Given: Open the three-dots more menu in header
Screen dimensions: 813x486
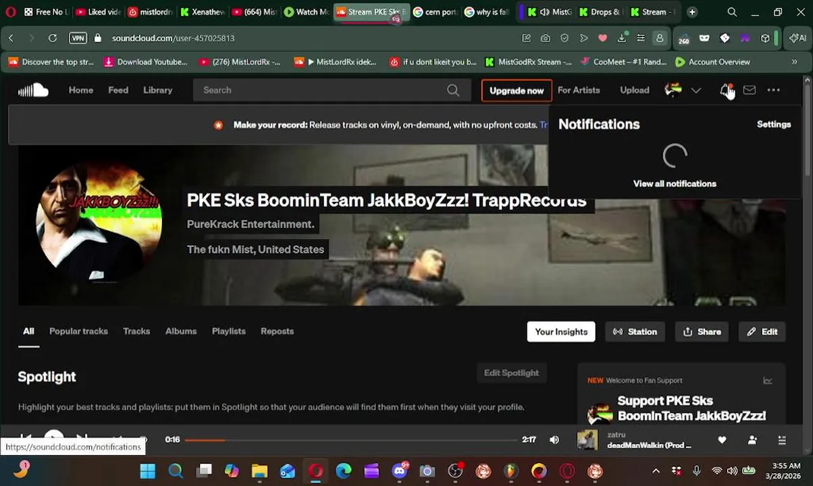Looking at the screenshot, I should [x=774, y=90].
